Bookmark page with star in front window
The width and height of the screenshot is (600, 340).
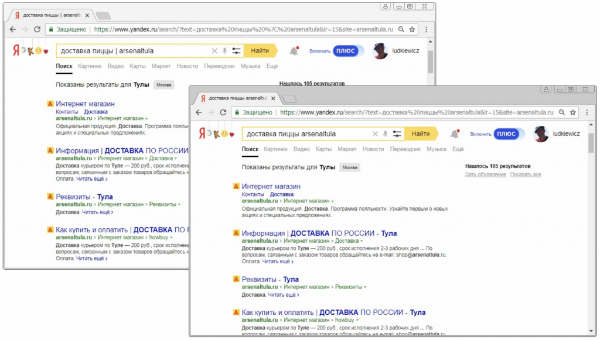coord(573,112)
